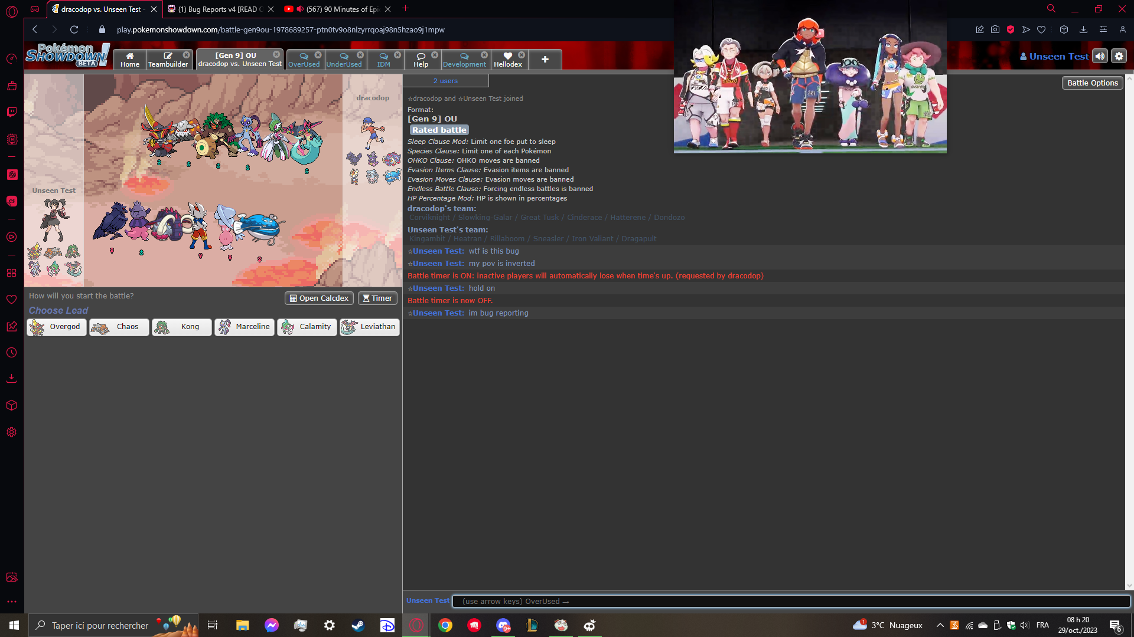
Task: Click the Opera GX logo menu
Action: [x=11, y=11]
